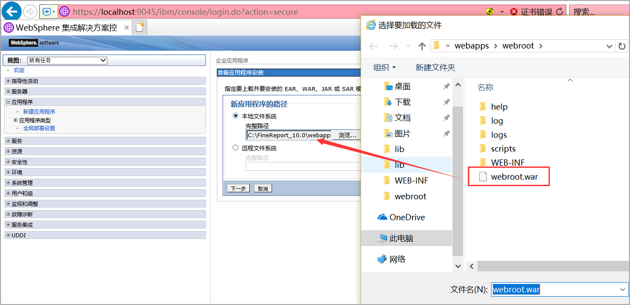Select the 本地文件系统 radio button
The image size is (630, 305).
point(235,116)
